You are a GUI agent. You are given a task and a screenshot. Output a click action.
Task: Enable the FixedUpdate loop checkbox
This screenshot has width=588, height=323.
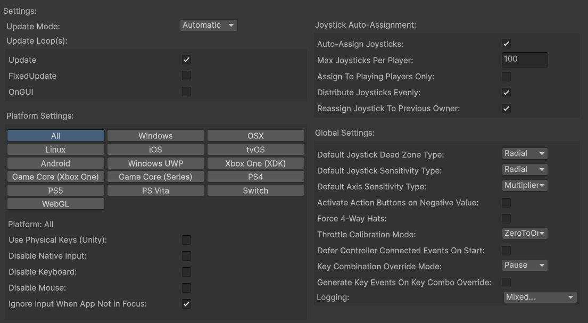click(x=186, y=76)
